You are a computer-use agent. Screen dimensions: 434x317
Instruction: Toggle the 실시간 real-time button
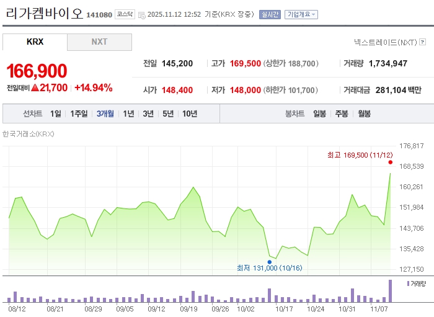pos(270,14)
